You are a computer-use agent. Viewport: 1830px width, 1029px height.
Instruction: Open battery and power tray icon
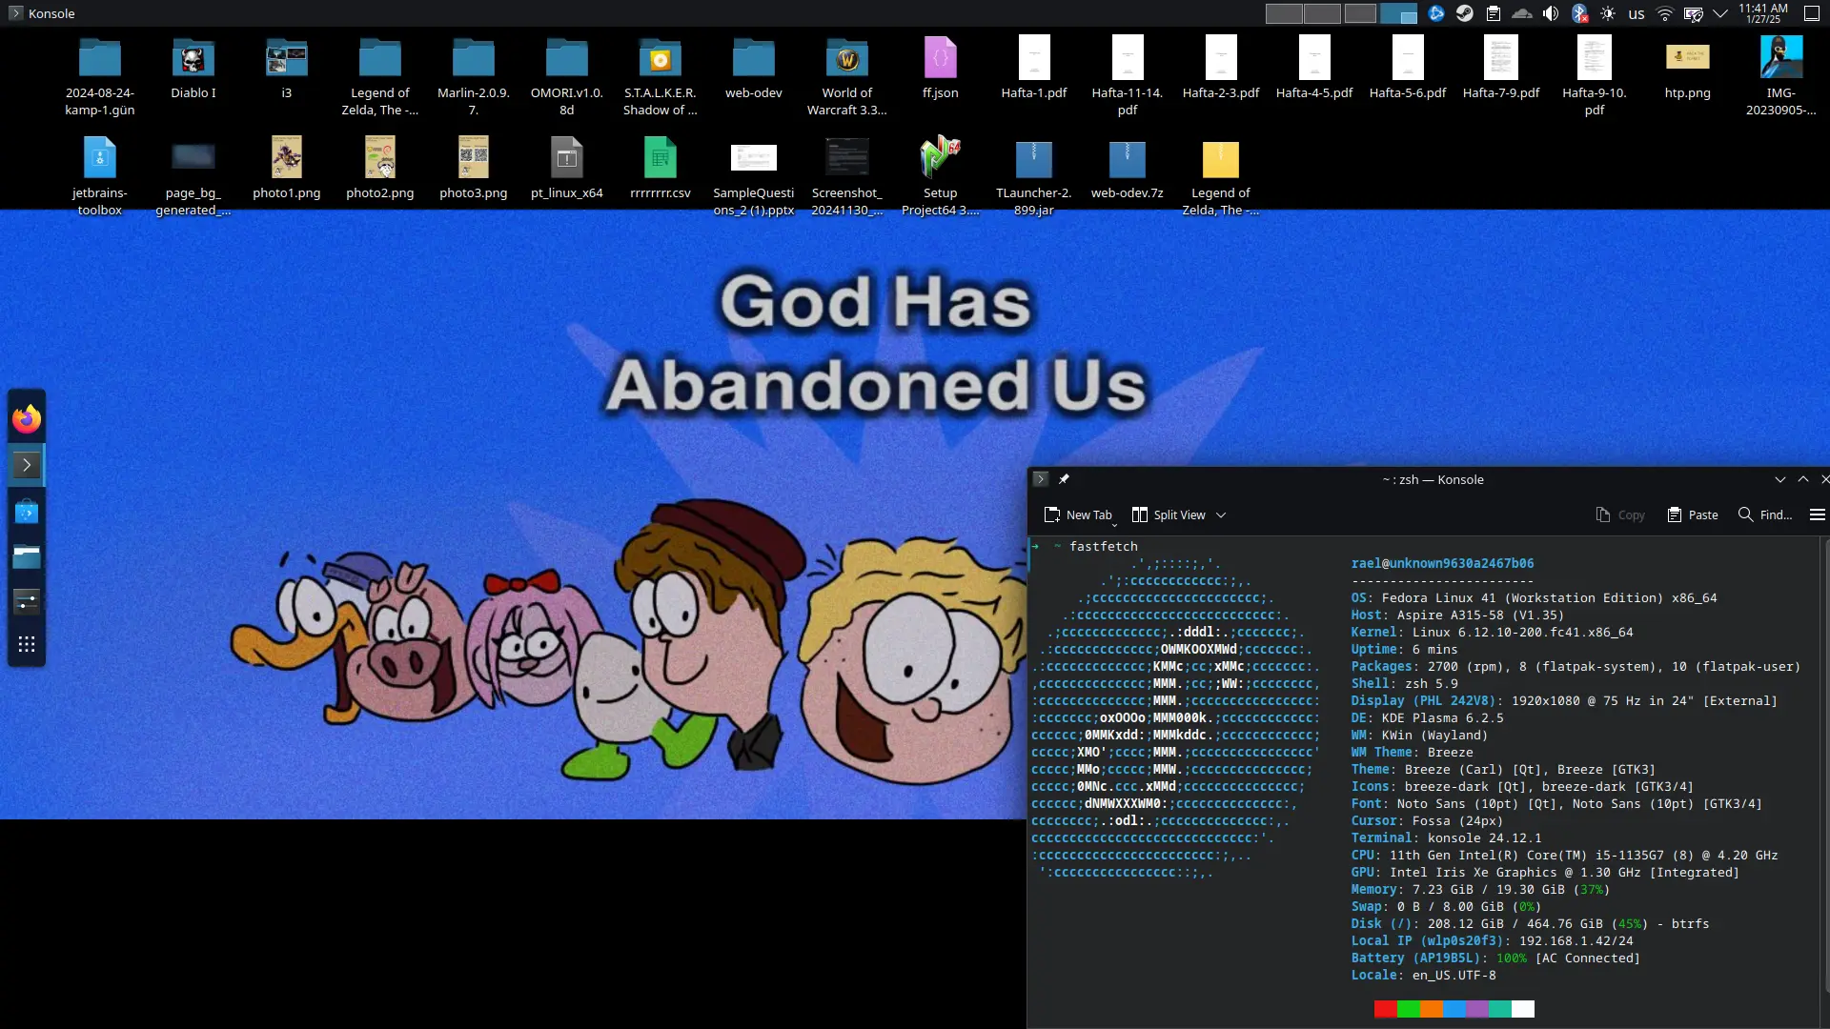(x=1694, y=13)
